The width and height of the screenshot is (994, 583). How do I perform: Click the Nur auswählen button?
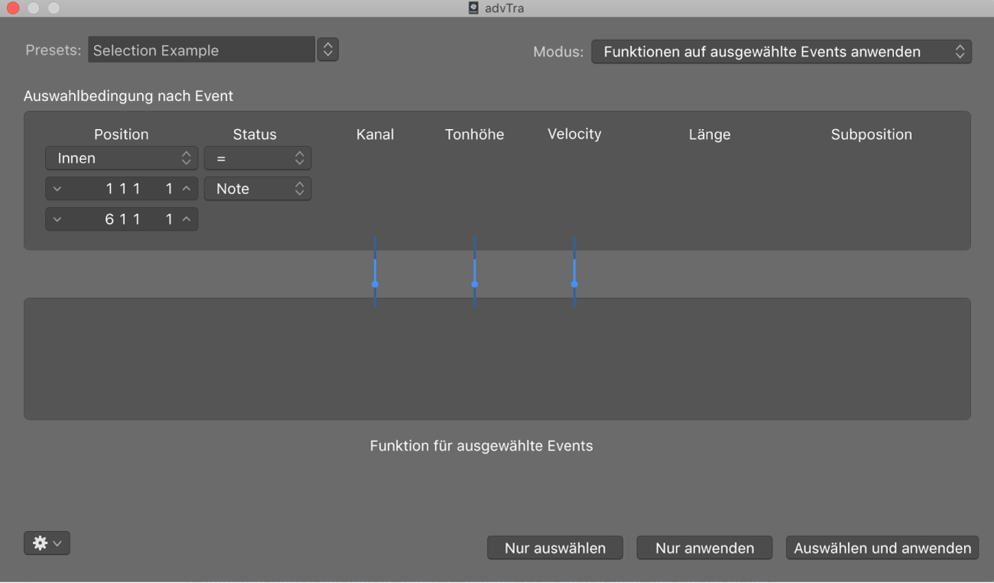555,548
